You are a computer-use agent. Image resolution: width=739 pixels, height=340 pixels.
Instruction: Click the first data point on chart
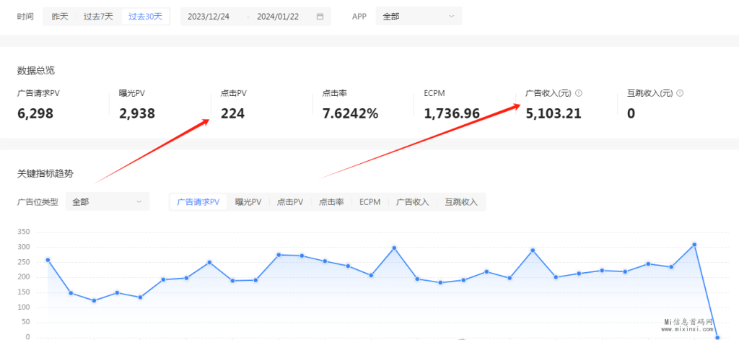point(48,260)
